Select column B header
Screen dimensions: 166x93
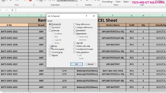[x=9, y=16]
